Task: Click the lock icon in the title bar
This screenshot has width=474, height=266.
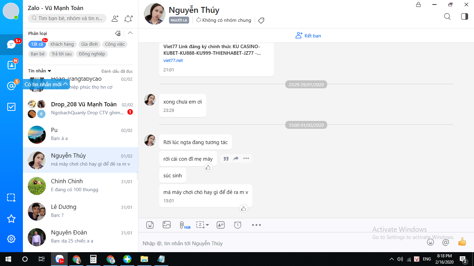Action: pyautogui.click(x=418, y=5)
